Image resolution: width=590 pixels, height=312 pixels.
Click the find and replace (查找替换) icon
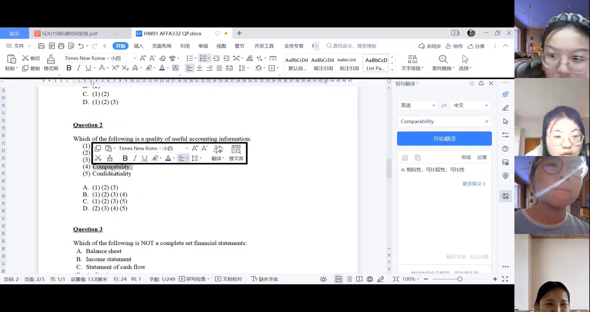(443, 62)
